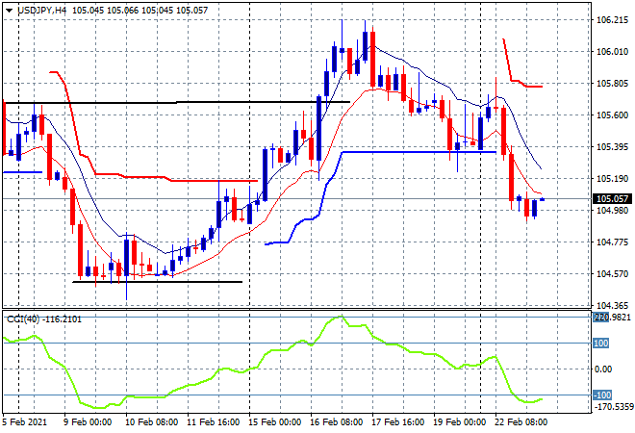Click the price scale value 104.775
Viewport: 635px width, 433px height.
pyautogui.click(x=612, y=242)
